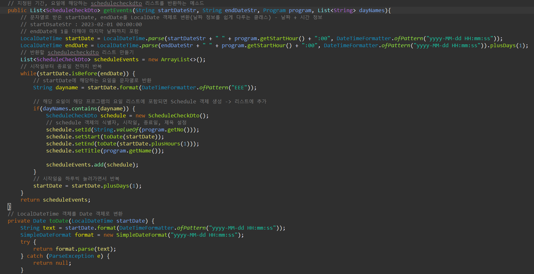Click the 'SimpleDateFormat format' declaration

click(x=57, y=235)
